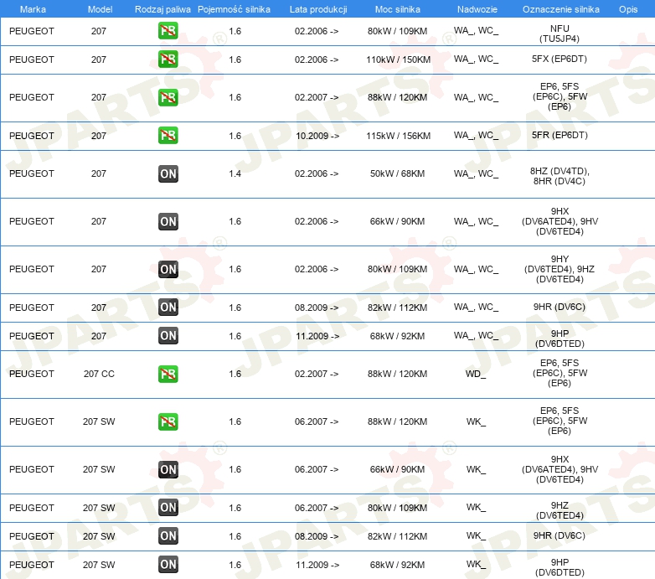Click the 5FX (EP6DT) engine code cell
Screen dimensions: 655x579
tap(560, 59)
